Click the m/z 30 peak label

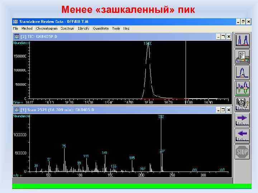[x=36, y=165]
